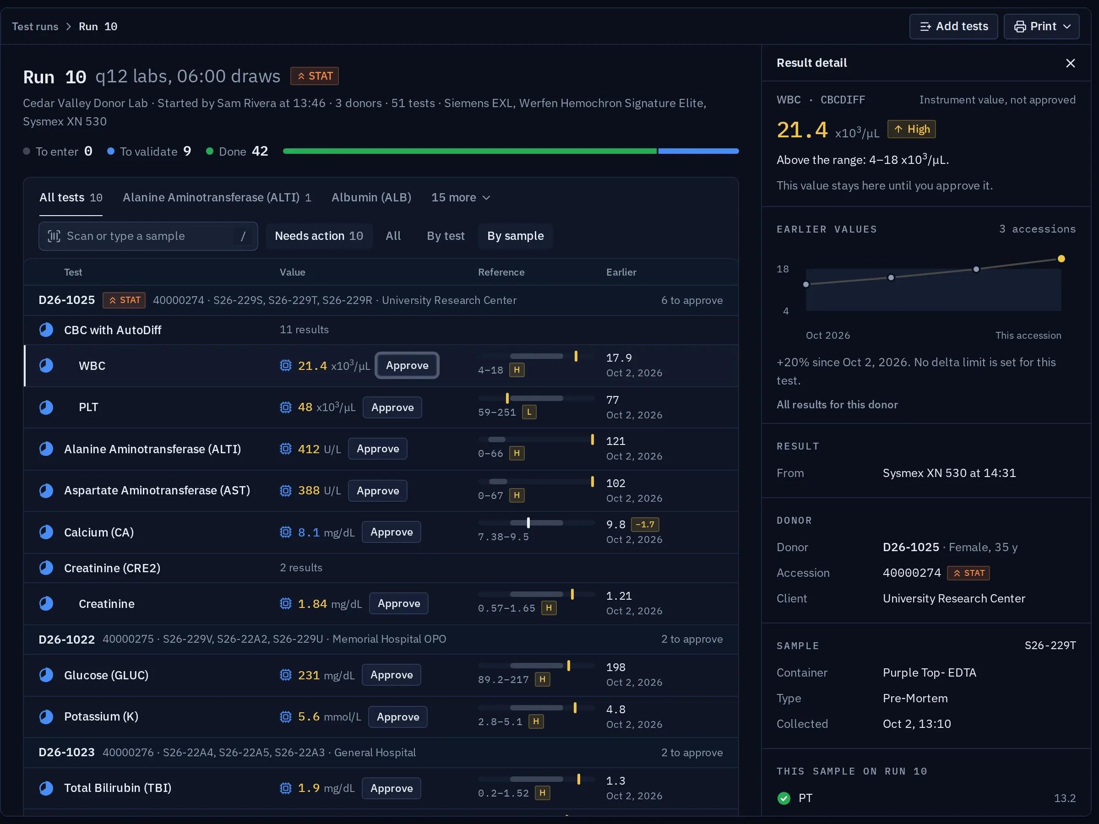1099x824 pixels.
Task: Click the instrument icon next to 412 U/L value
Action: point(286,449)
